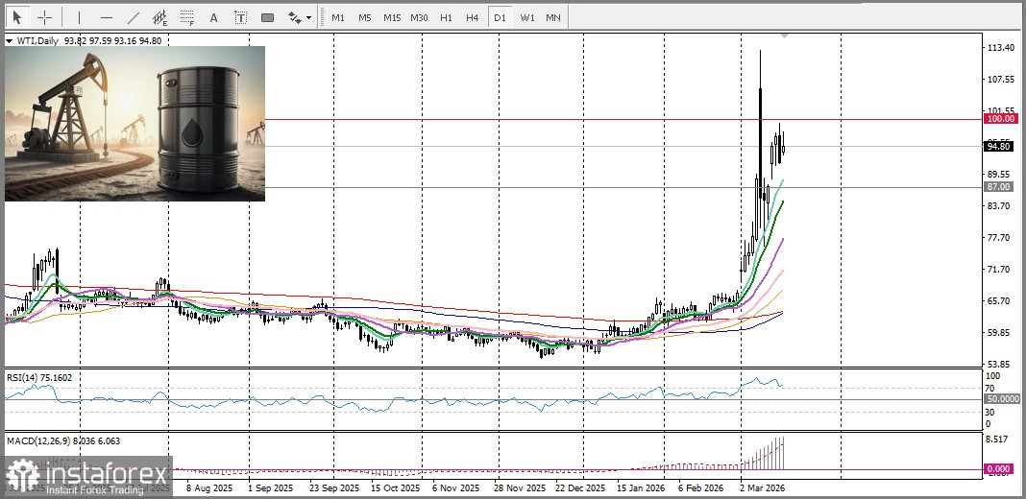Draw a vertical line on chart
The width and height of the screenshot is (1026, 499).
click(79, 17)
